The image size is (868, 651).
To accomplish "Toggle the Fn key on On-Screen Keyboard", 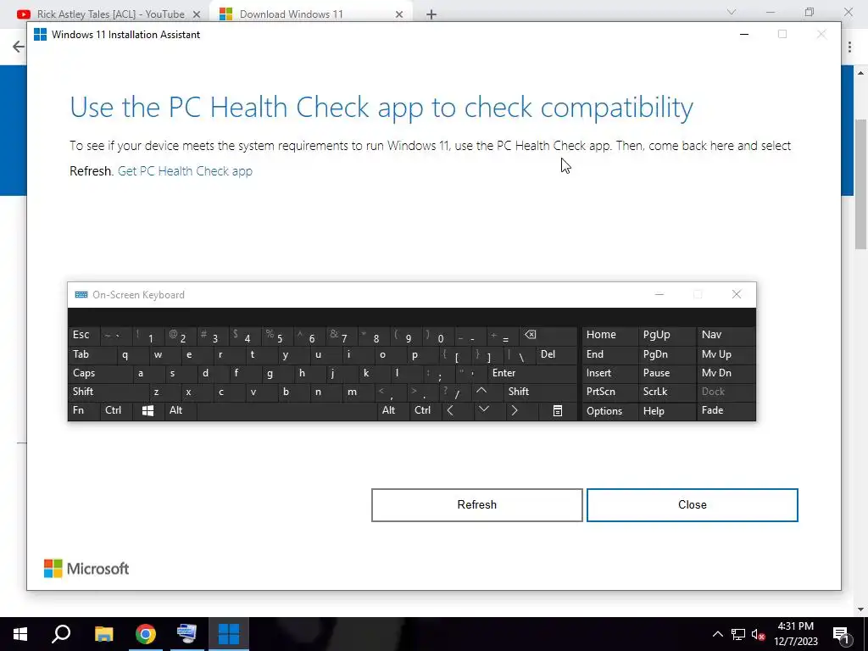I will [84, 411].
